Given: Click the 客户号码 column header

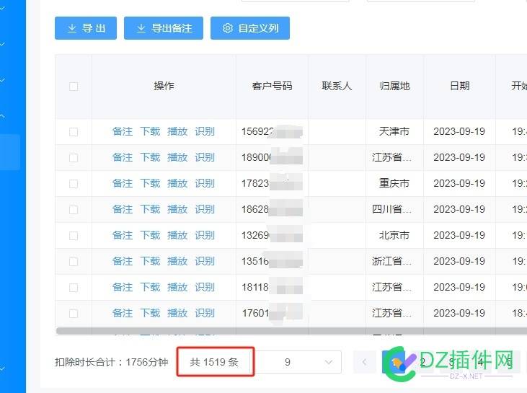Looking at the screenshot, I should click(x=272, y=86).
